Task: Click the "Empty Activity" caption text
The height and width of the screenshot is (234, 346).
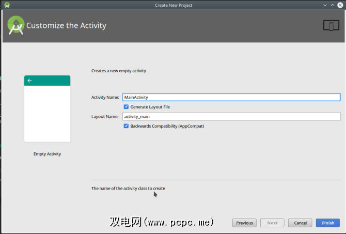Action: pyautogui.click(x=47, y=154)
